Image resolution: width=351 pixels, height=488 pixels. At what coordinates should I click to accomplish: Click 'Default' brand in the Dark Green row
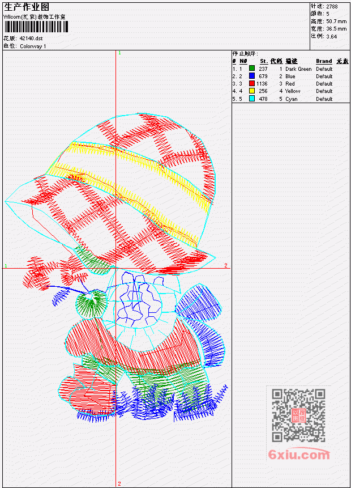[324, 69]
